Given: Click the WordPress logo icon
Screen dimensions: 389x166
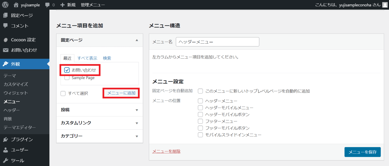Looking at the screenshot, I should click(x=5, y=5).
